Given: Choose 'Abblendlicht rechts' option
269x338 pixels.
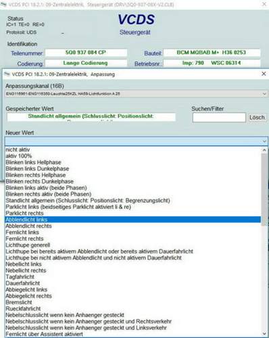Looking at the screenshot, I should [x=133, y=226].
